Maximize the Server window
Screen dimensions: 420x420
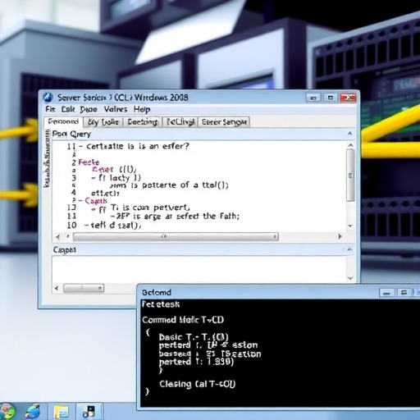pyautogui.click(x=331, y=98)
